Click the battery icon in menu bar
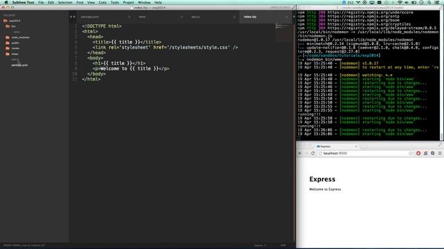444x249 pixels. click(413, 2)
